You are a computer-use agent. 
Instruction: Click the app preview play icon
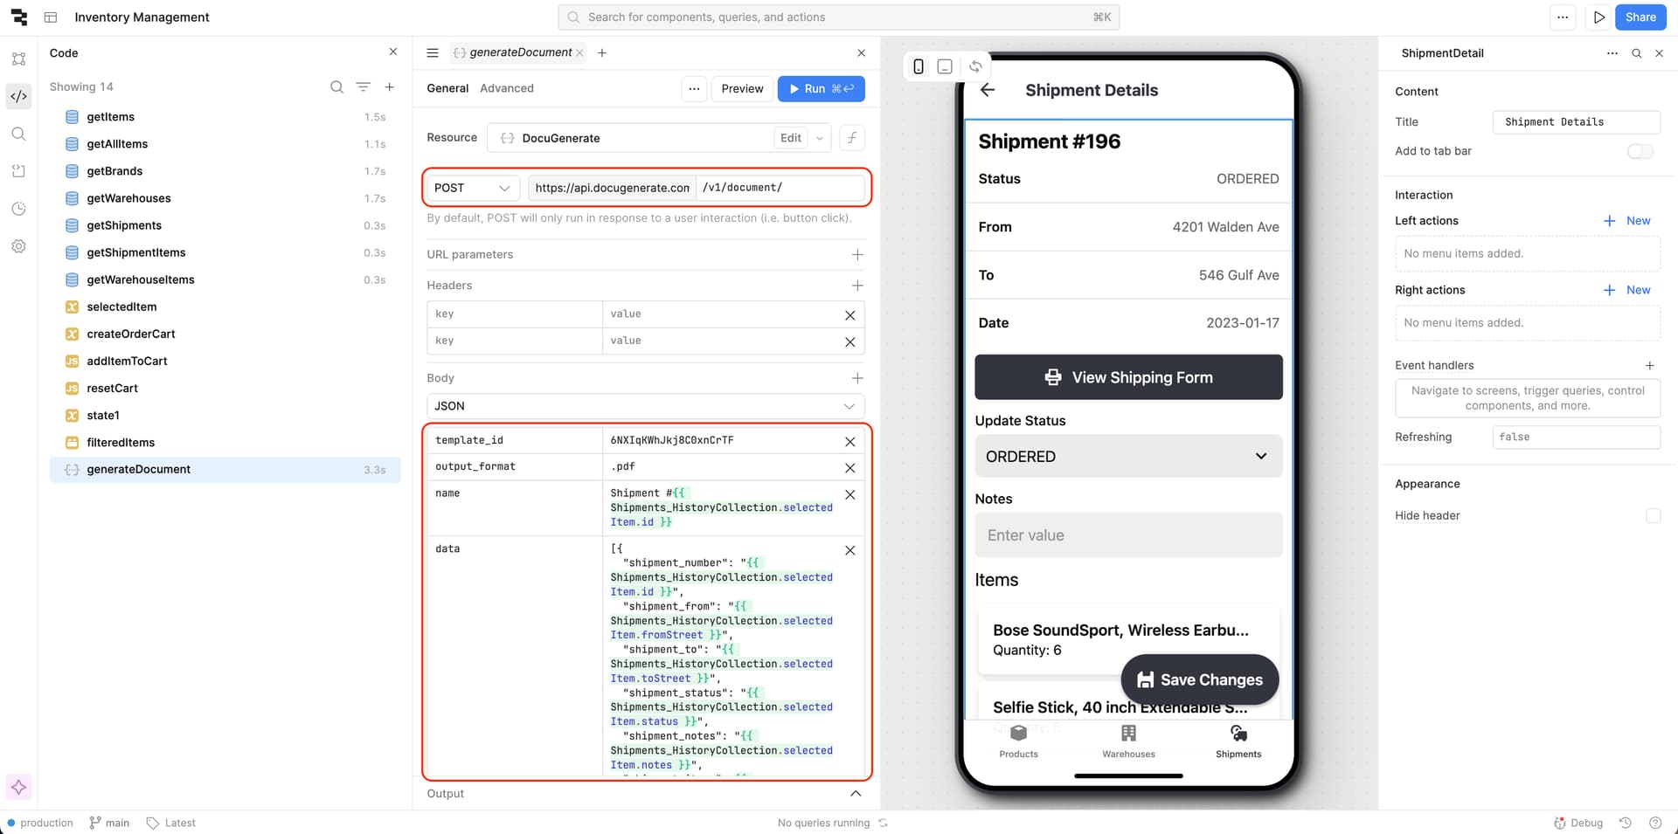point(1598,17)
